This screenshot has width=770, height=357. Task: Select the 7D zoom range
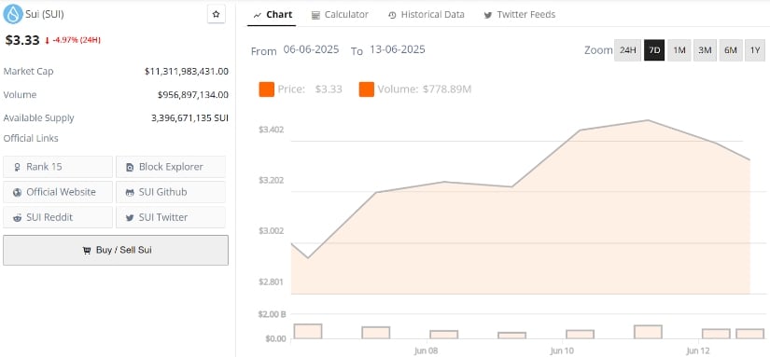coord(654,50)
